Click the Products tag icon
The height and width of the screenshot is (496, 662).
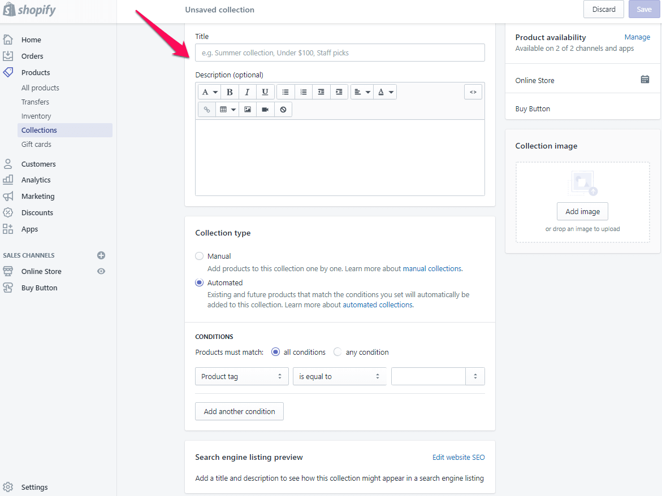point(8,72)
